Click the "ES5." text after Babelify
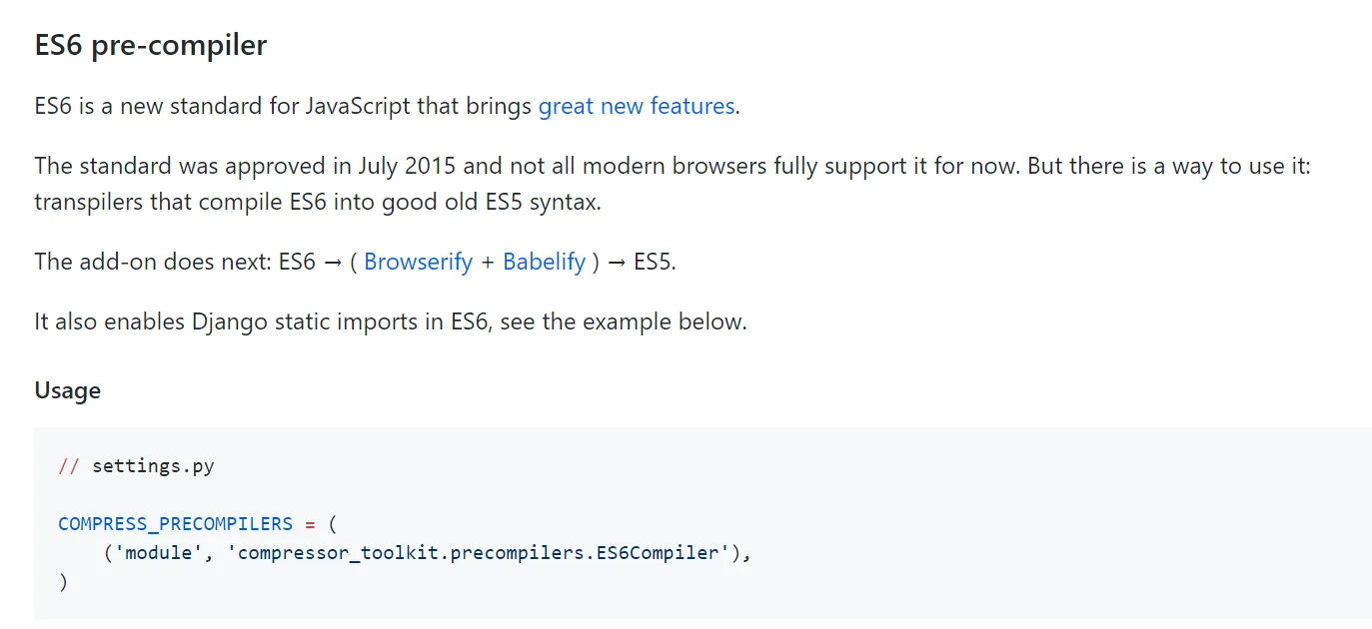1372x629 pixels. (655, 262)
